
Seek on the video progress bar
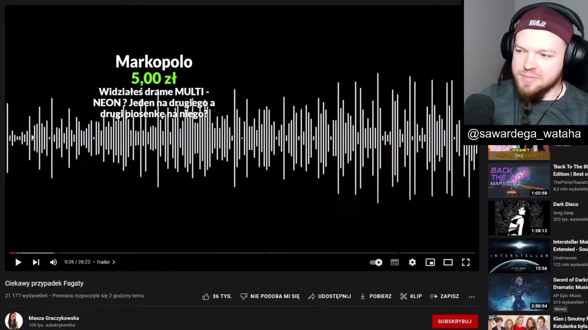pos(242,253)
